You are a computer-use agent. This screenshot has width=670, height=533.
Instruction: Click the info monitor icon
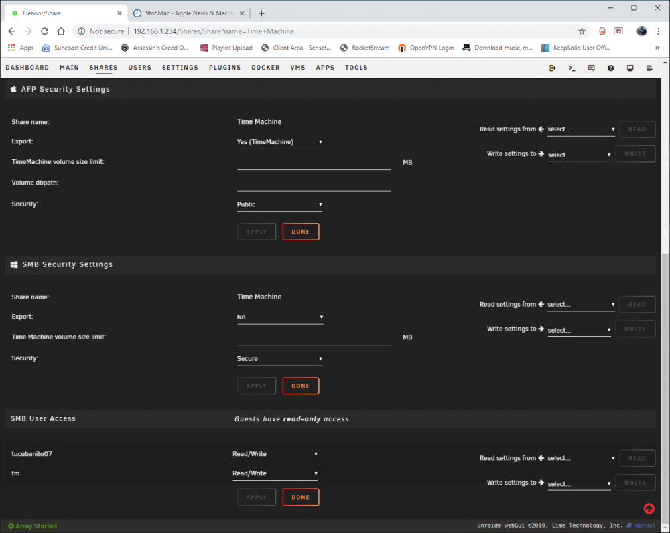click(630, 68)
